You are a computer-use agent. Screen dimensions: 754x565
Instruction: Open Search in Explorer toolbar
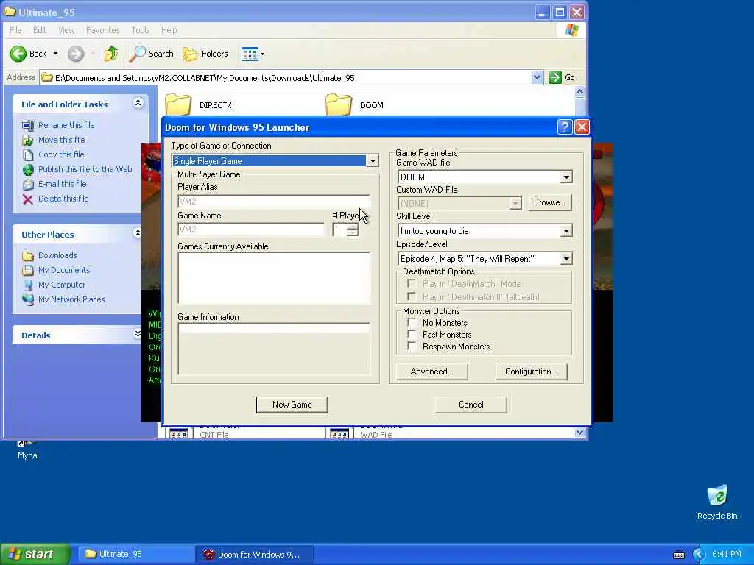(151, 54)
